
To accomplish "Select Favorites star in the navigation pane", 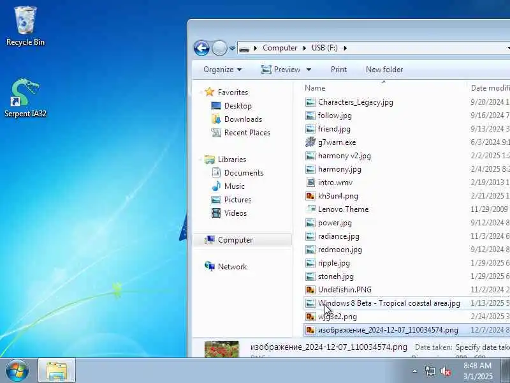I will click(210, 92).
